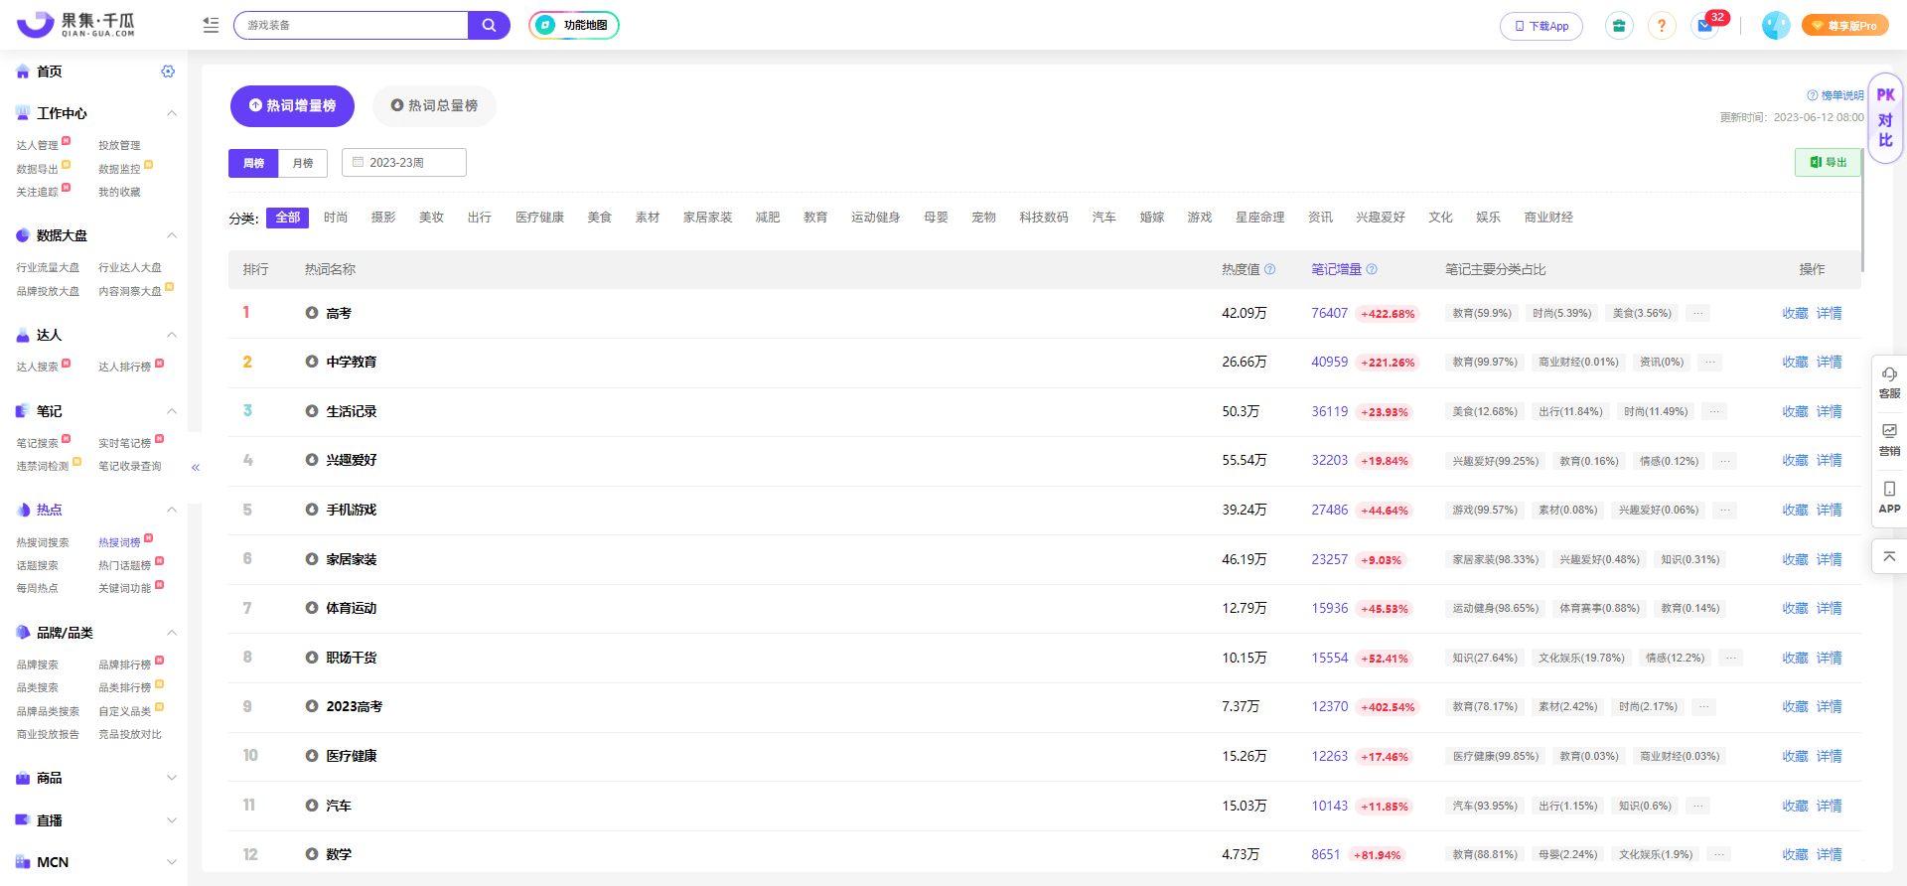Screen dimensions: 1907x886
Task: Click 详情 for 中学教育 row
Action: pyautogui.click(x=1830, y=363)
